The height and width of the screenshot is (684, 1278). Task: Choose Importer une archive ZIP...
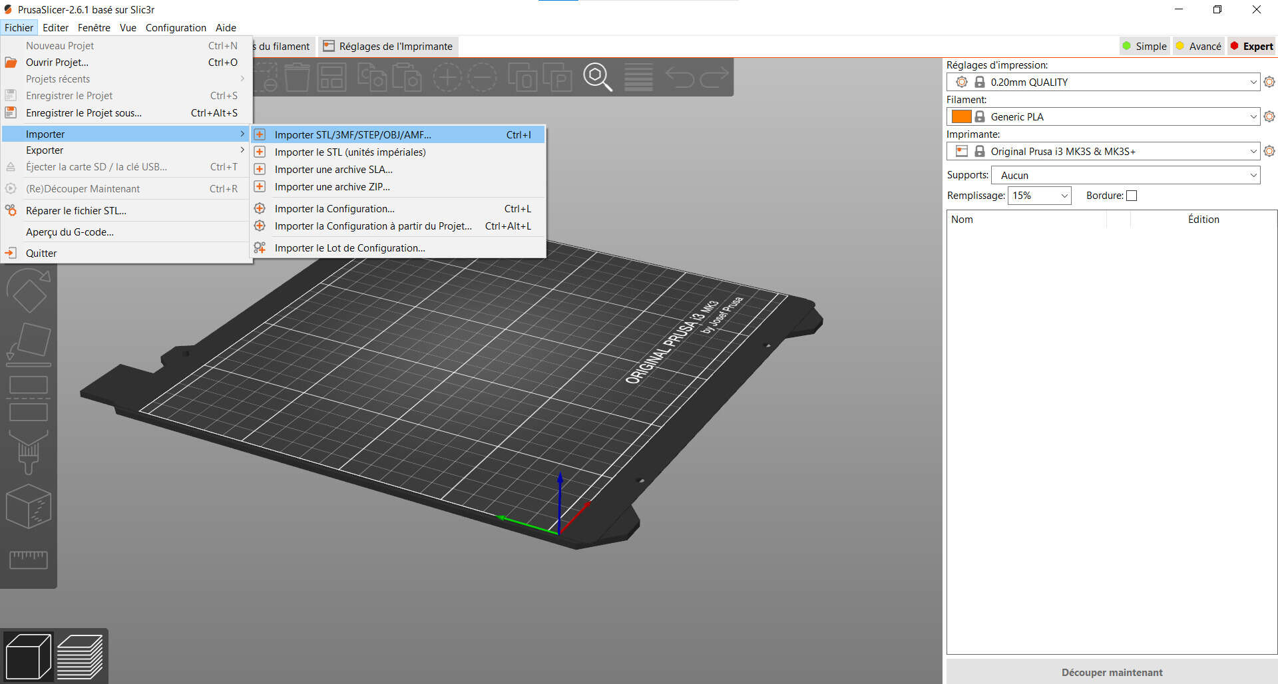(x=398, y=186)
